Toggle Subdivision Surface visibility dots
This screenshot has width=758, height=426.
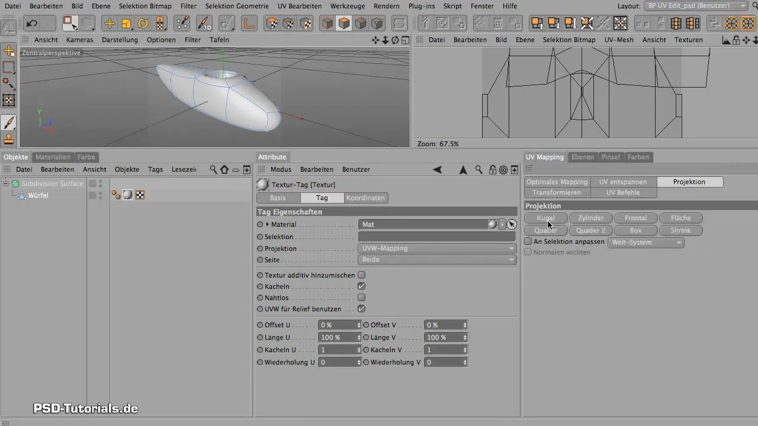tap(100, 183)
